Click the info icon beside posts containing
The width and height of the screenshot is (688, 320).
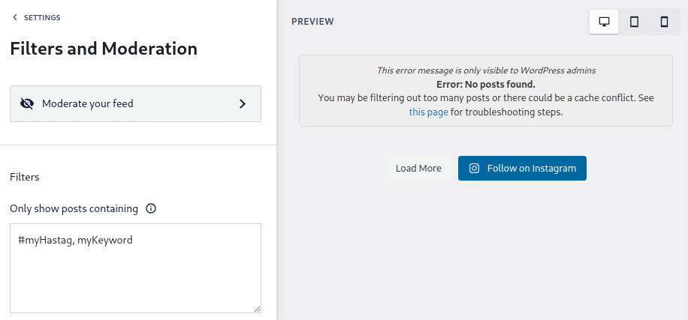(x=151, y=209)
